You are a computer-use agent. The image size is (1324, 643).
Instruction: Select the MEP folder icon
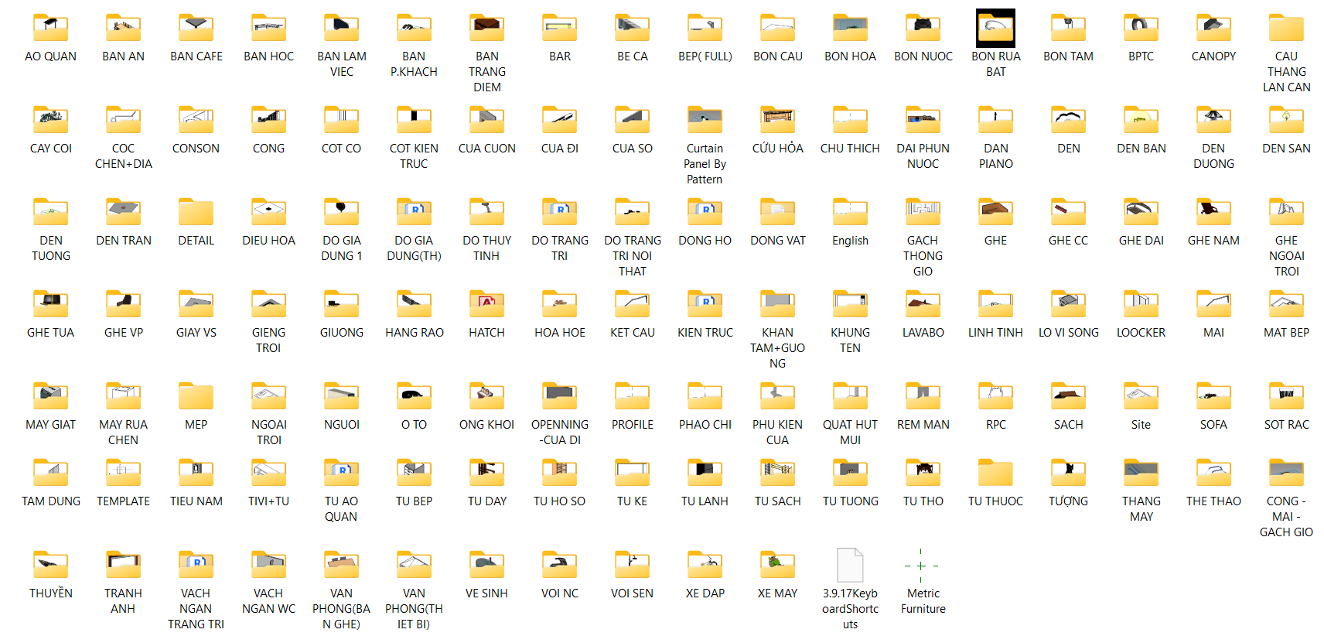pos(196,397)
